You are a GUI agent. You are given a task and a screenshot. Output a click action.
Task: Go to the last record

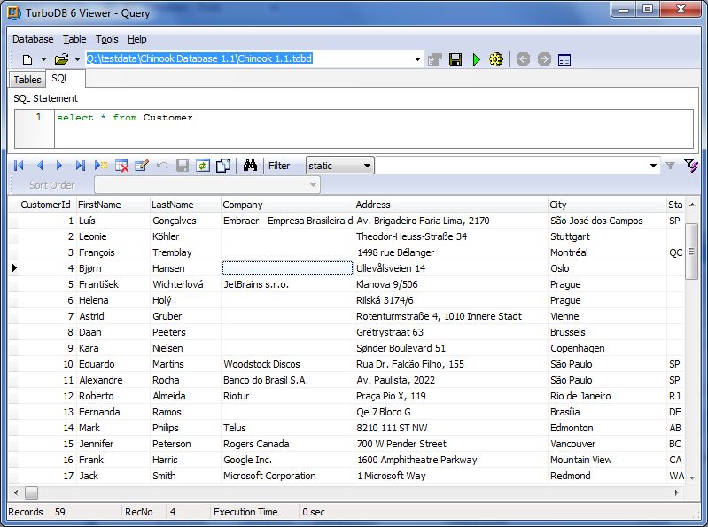point(81,166)
